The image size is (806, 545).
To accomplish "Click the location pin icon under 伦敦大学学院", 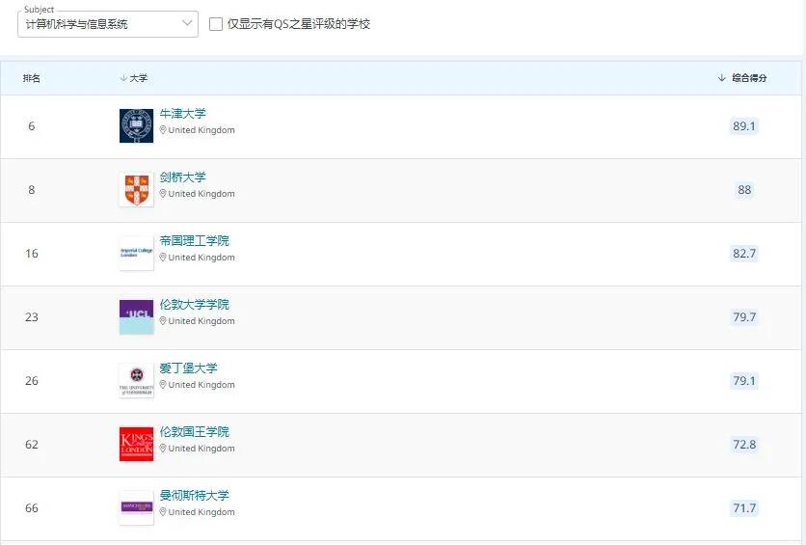I will coord(163,321).
